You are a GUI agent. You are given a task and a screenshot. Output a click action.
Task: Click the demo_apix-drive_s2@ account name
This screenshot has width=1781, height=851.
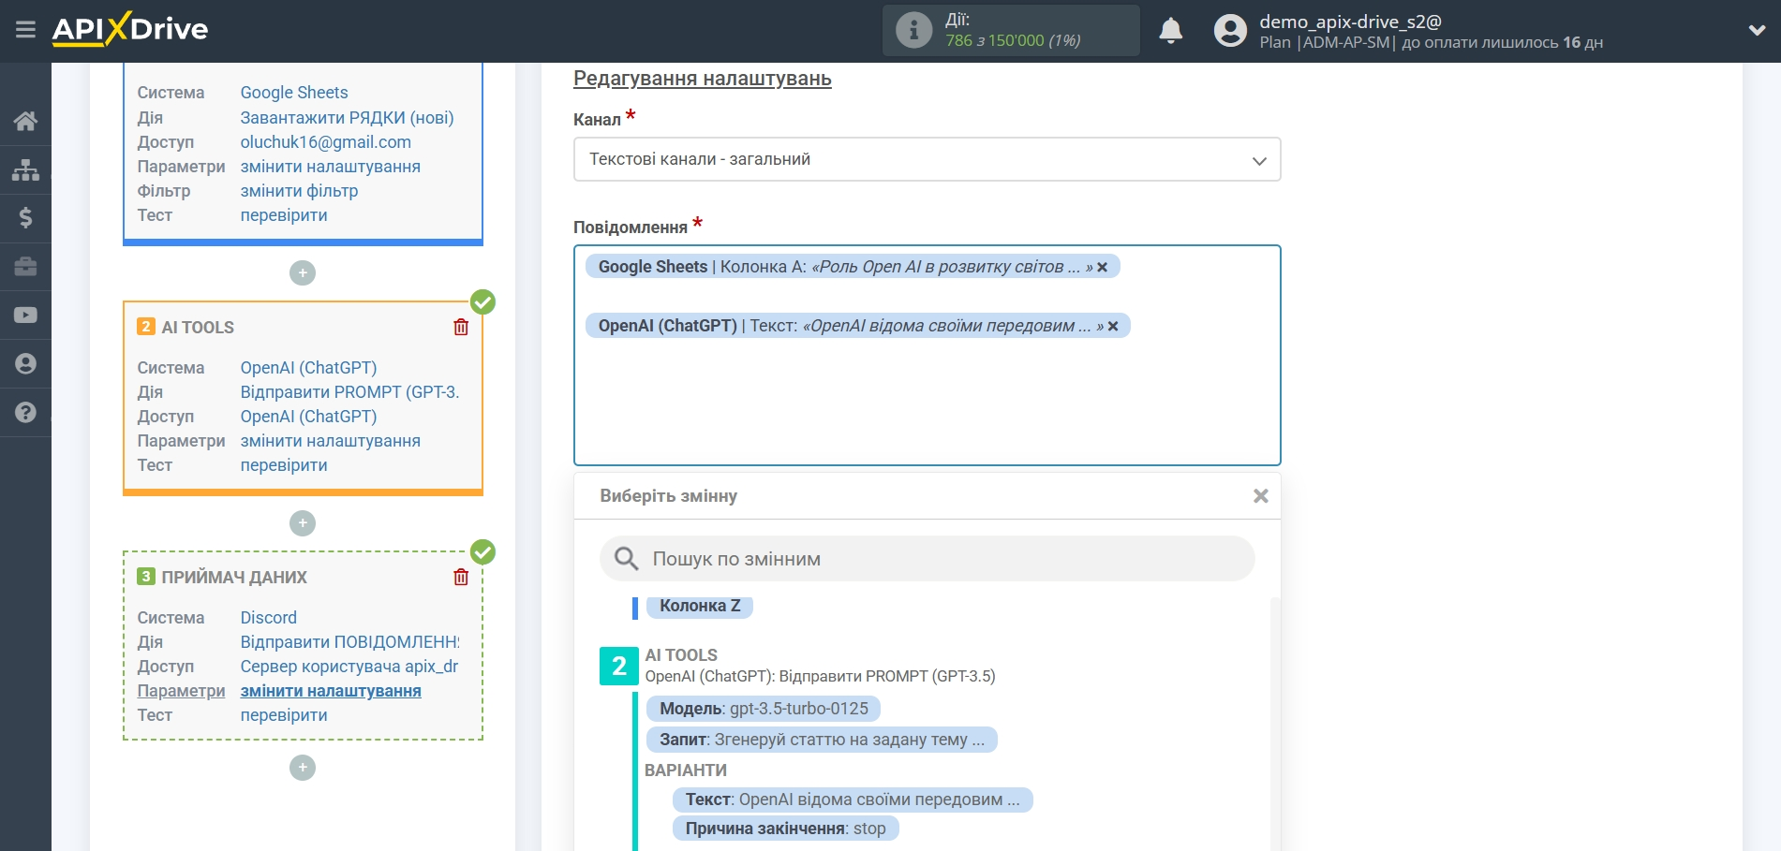click(x=1350, y=22)
